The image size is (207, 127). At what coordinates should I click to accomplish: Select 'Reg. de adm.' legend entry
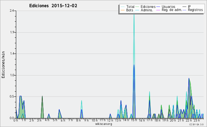point(169,10)
